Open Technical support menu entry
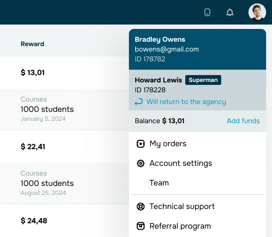 [x=198, y=207]
